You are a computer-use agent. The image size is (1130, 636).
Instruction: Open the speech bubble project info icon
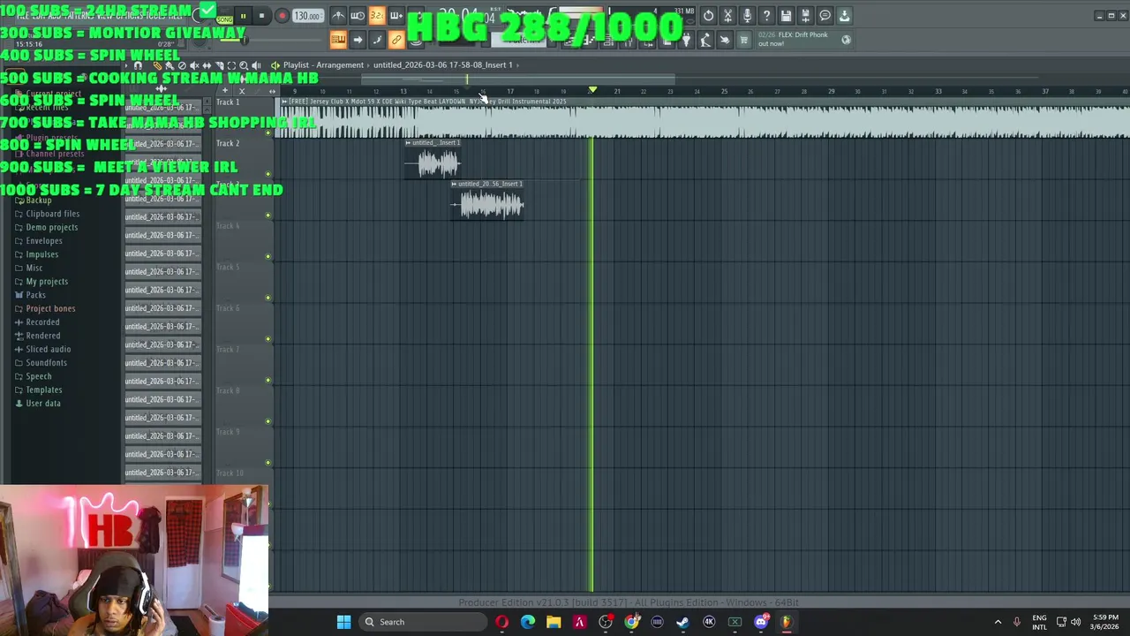825,16
